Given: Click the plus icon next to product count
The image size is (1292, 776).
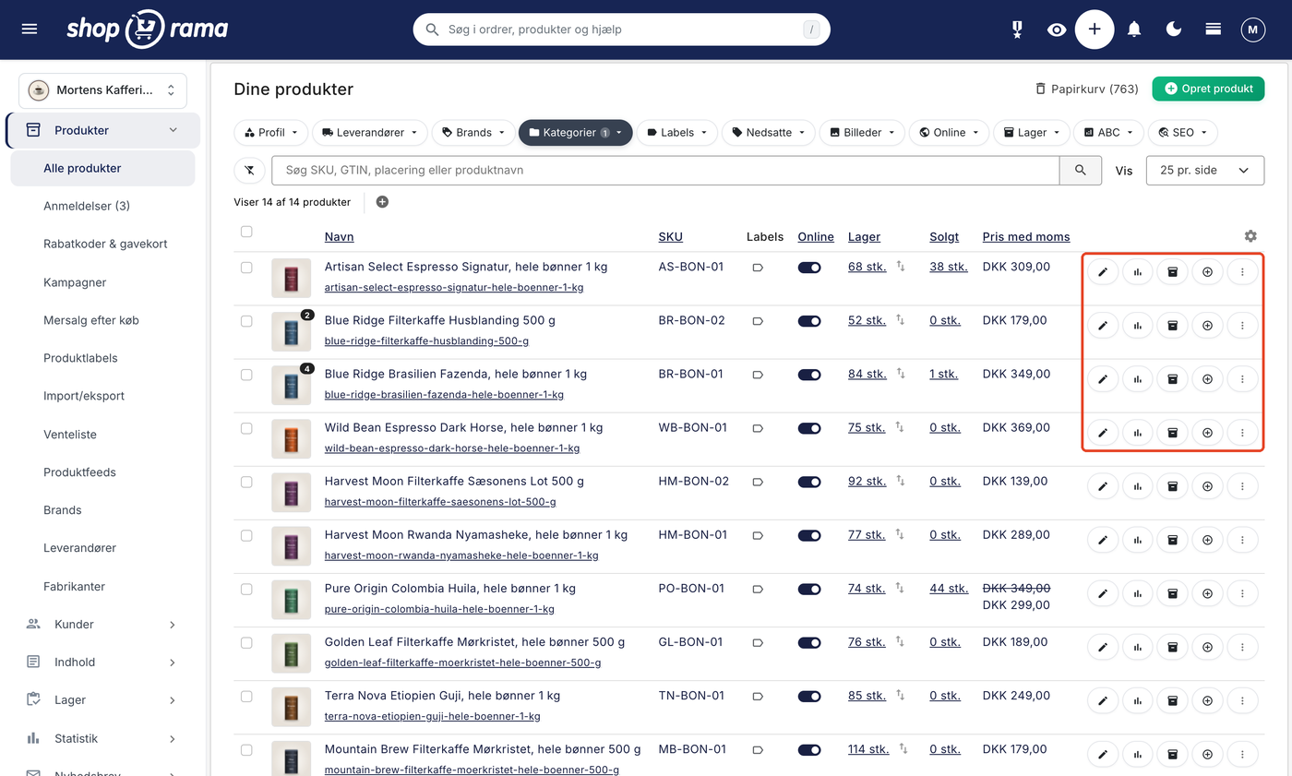Looking at the screenshot, I should coord(382,202).
